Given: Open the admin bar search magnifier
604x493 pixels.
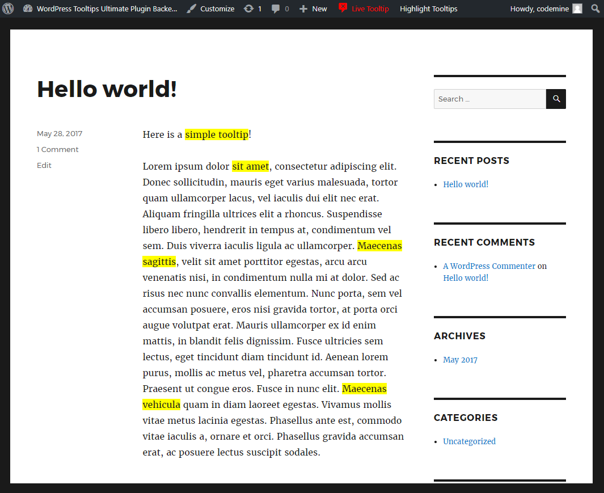Looking at the screenshot, I should point(595,9).
